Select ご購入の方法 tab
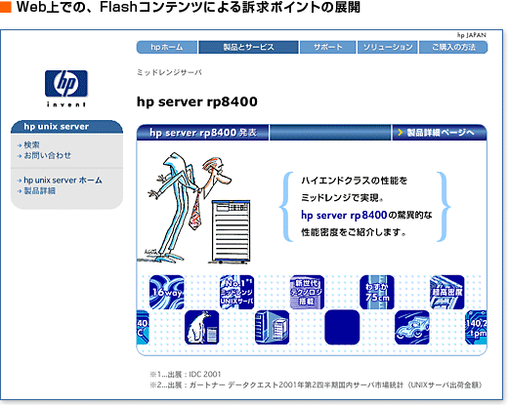The width and height of the screenshot is (508, 405). 453,47
